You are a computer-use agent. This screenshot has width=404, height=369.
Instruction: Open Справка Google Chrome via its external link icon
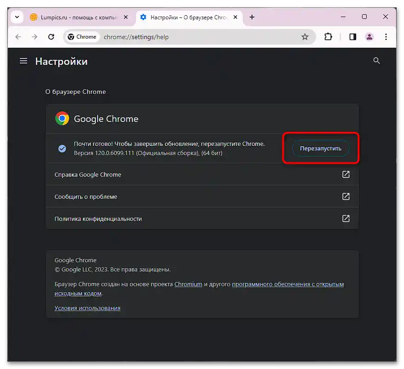345,174
